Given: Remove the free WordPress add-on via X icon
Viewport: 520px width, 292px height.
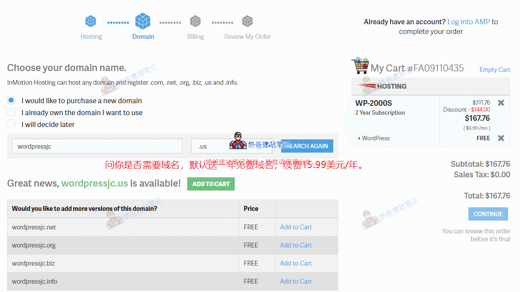Looking at the screenshot, I should tap(501, 138).
